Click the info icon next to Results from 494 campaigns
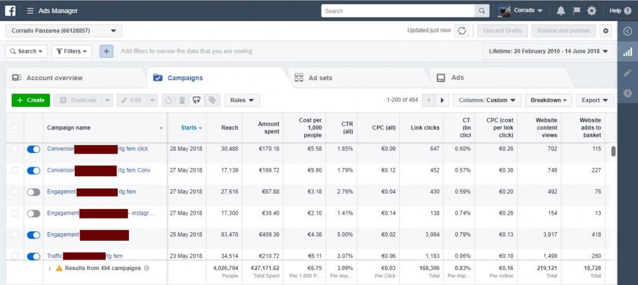Viewport: 638px width, 285px height. click(146, 268)
